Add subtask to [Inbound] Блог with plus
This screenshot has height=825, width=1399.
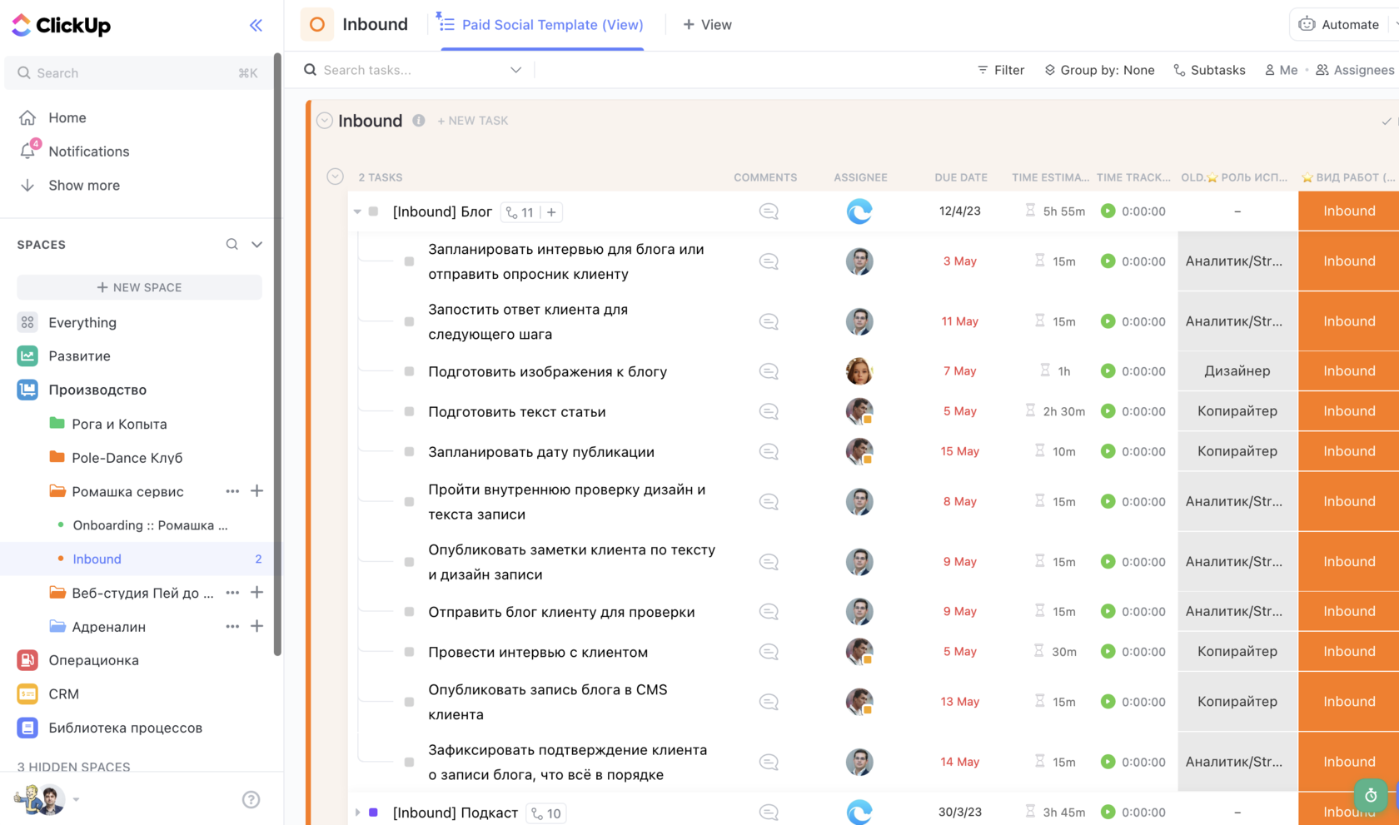pos(551,212)
